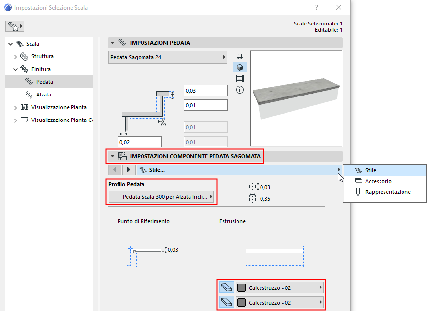This screenshot has height=311, width=427.
Task: Click the Estrusione label
Action: click(x=233, y=222)
